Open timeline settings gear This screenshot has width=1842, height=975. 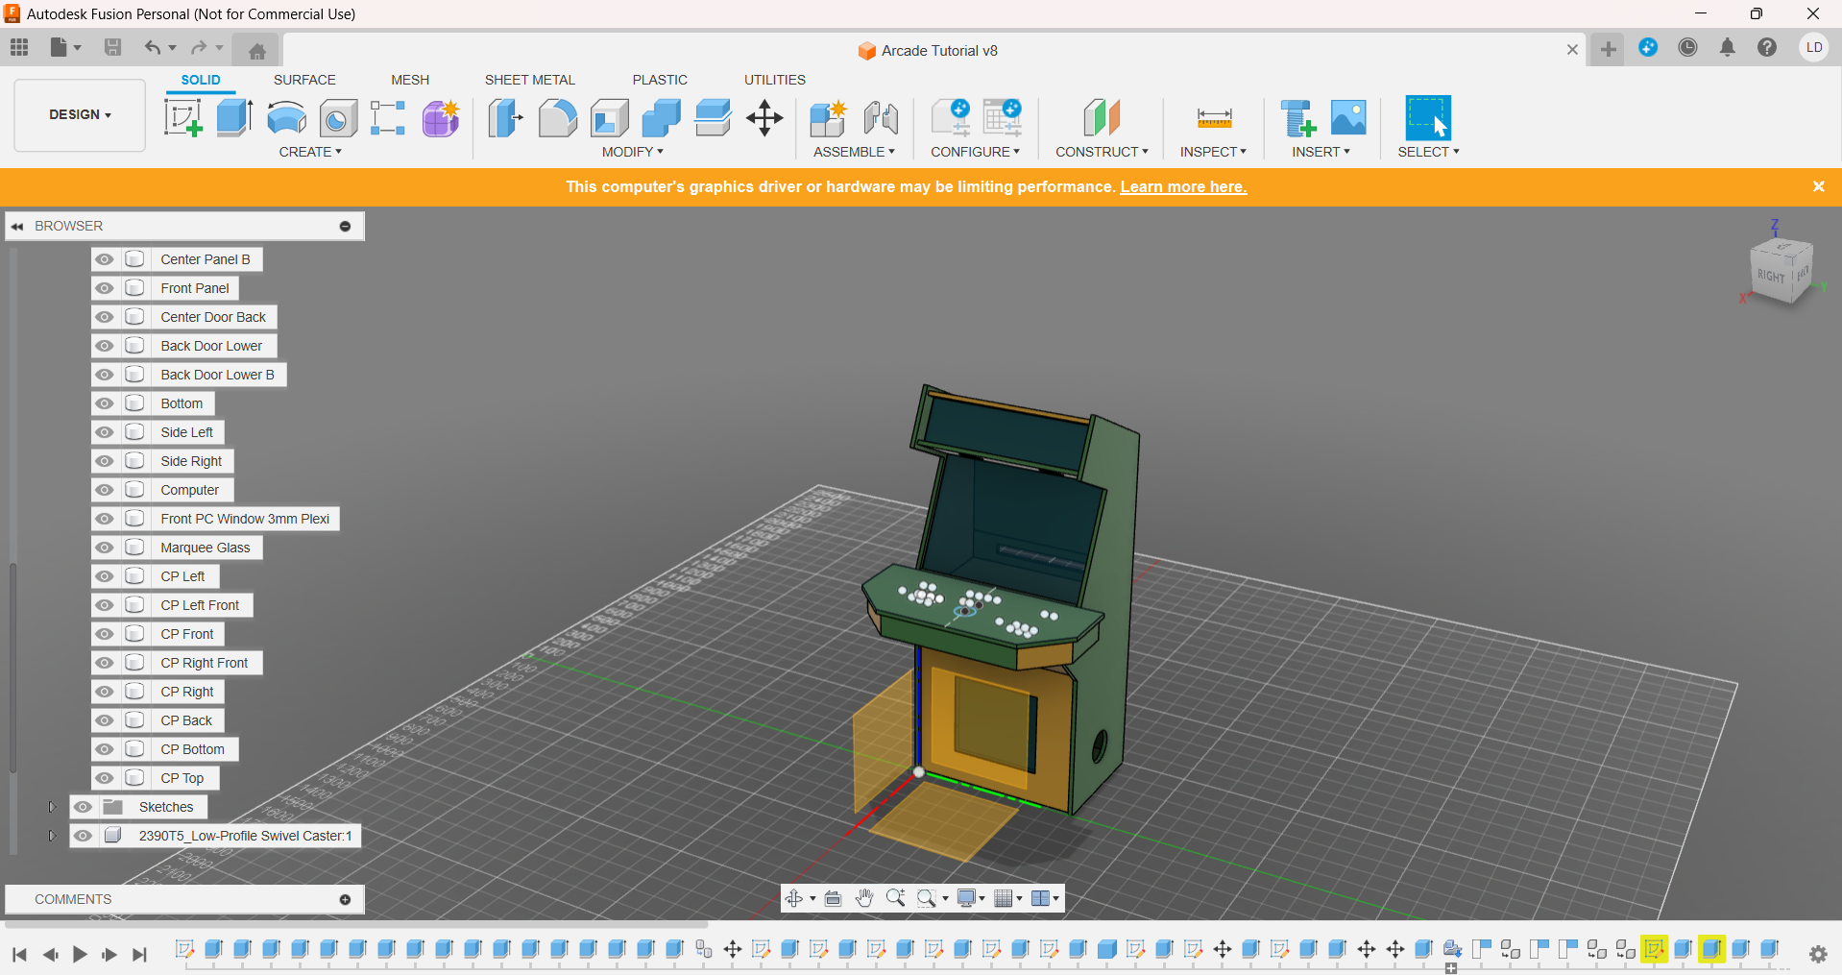click(x=1818, y=954)
